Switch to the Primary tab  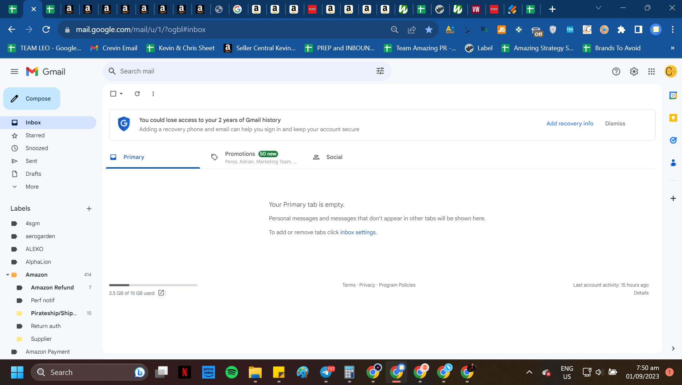pos(153,157)
